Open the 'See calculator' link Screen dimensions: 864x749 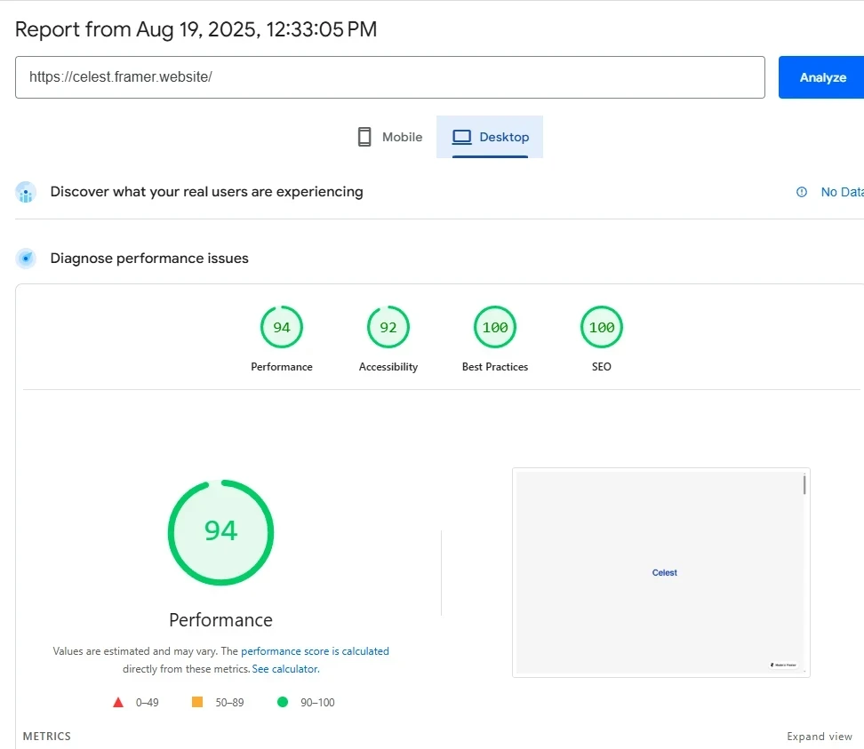[285, 669]
